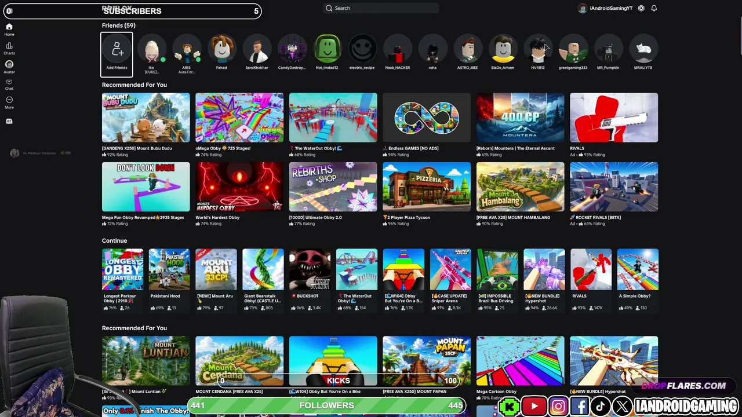Viewport: 742px width, 417px height.
Task: Open WaterOut Obby in the Continue row
Action: (x=357, y=269)
